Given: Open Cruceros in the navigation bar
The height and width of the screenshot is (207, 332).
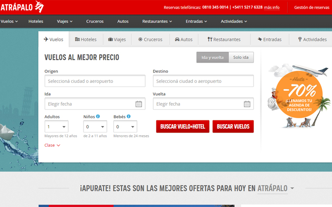Looking at the screenshot, I should point(95,21).
